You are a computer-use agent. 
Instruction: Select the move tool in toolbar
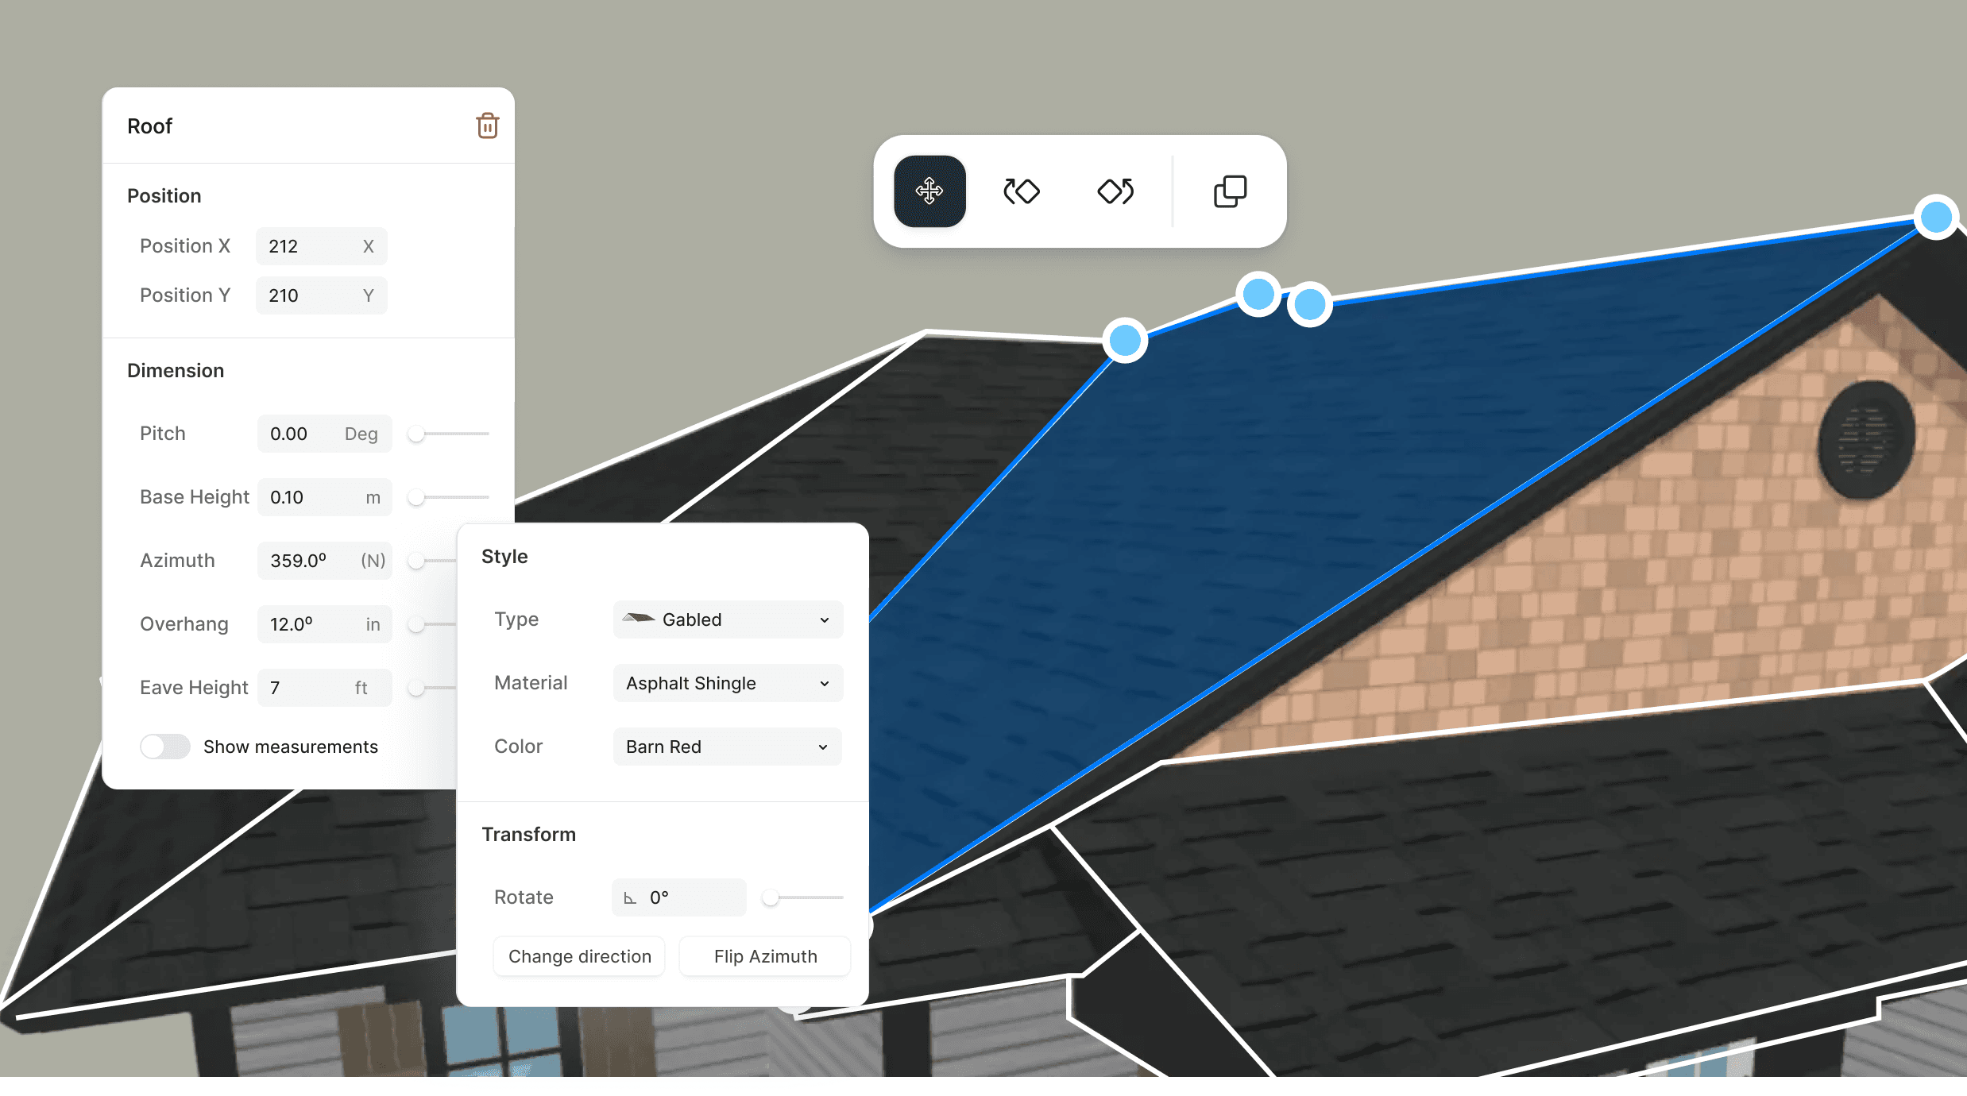pyautogui.click(x=929, y=191)
